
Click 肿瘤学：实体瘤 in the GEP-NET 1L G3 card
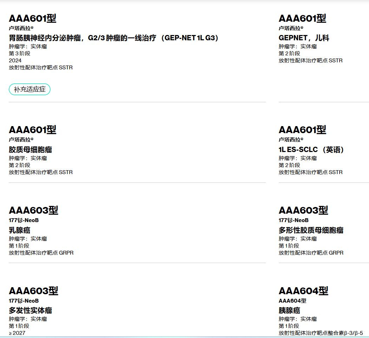(x=28, y=47)
